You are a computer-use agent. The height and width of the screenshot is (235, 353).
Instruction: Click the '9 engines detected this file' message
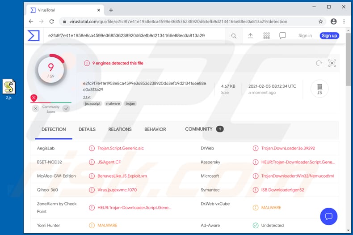click(x=118, y=63)
